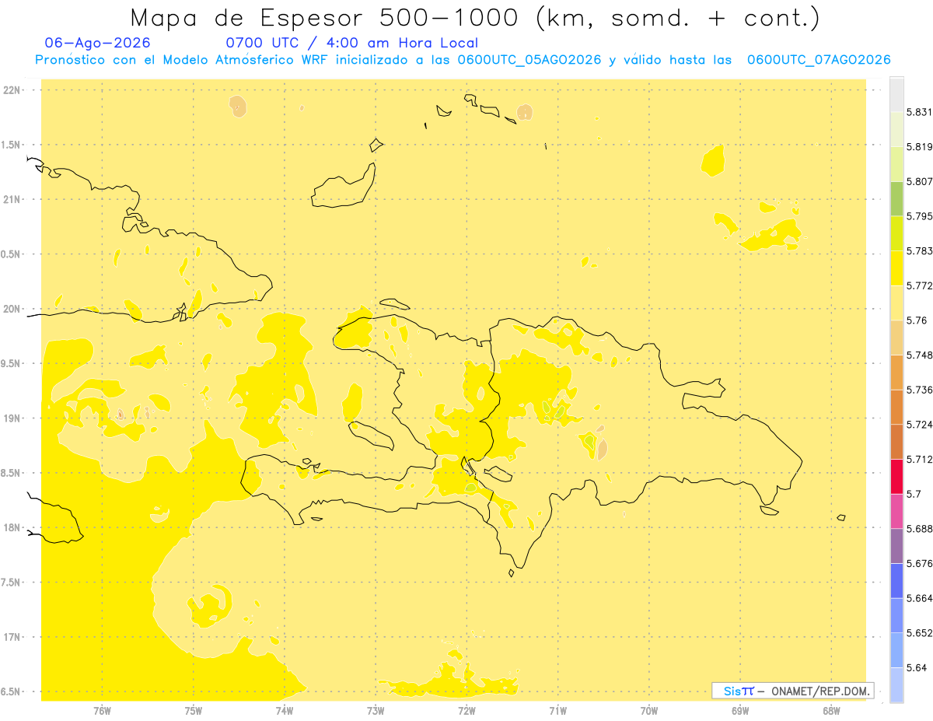Click the legend value 5.831

coord(919,112)
